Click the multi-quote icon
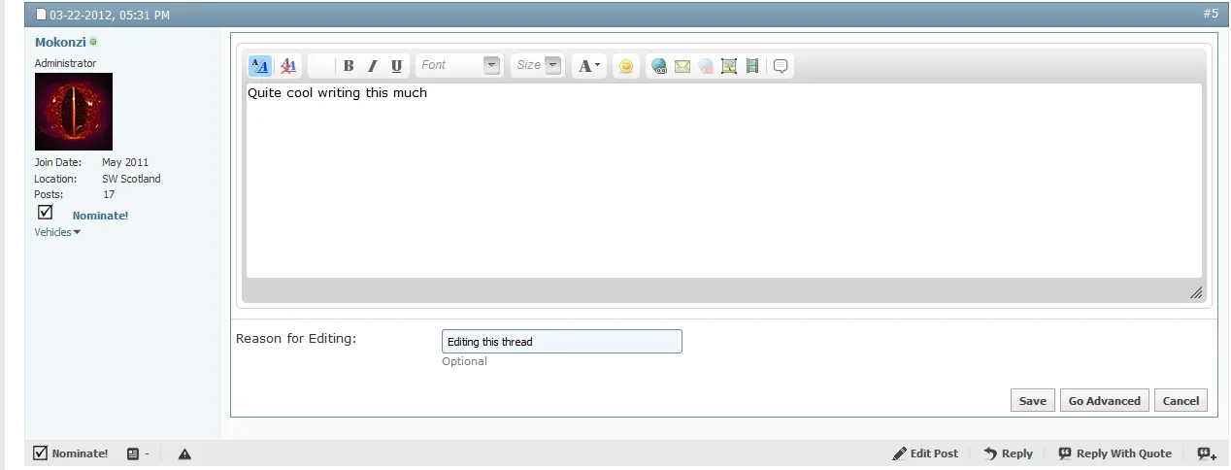The height and width of the screenshot is (470, 1231). click(x=1207, y=453)
